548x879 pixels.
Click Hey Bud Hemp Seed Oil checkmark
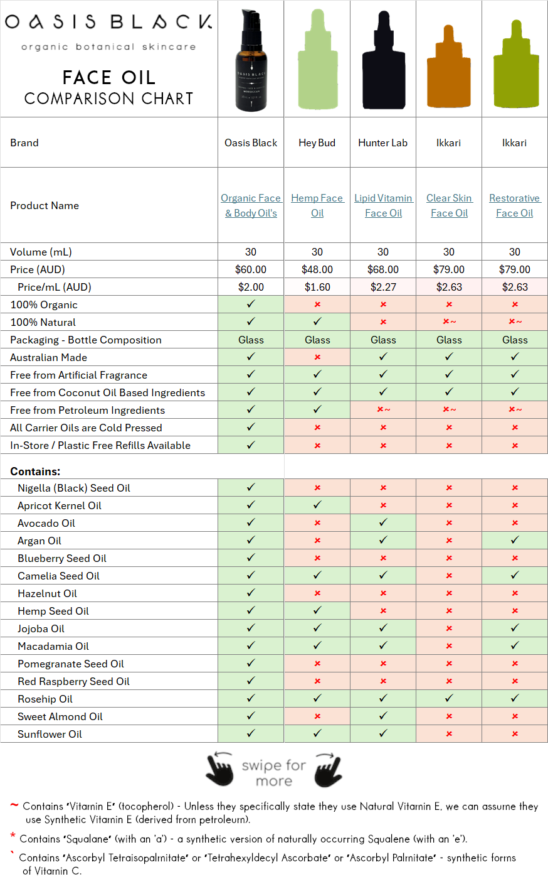coord(317,611)
